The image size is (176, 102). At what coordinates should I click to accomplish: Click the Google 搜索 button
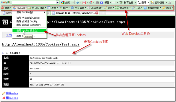(66, 2)
